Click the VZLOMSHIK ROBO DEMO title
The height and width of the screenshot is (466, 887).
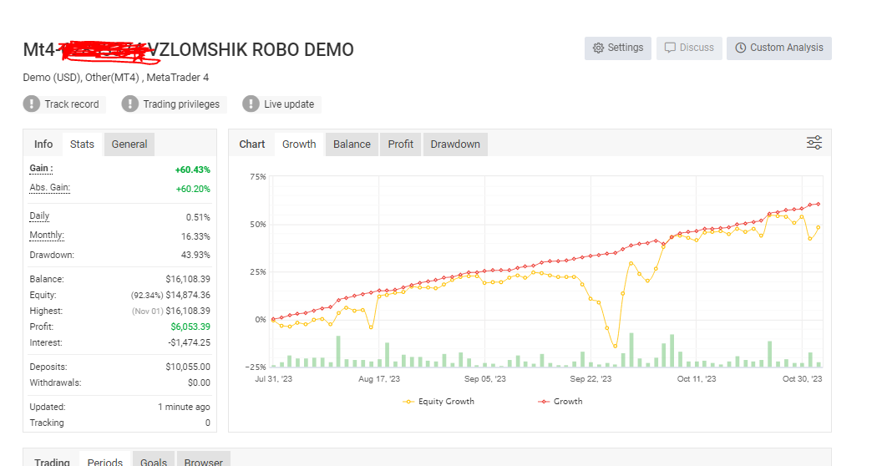251,50
